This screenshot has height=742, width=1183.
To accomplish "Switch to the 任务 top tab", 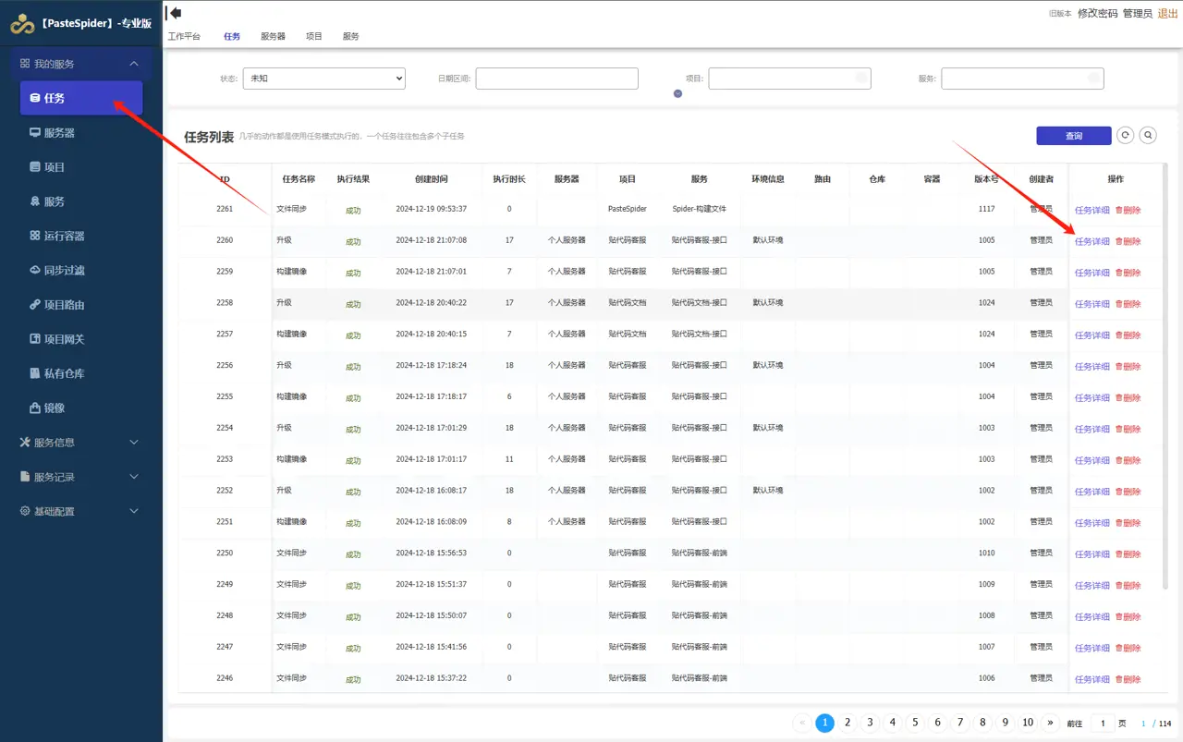I will pos(232,36).
